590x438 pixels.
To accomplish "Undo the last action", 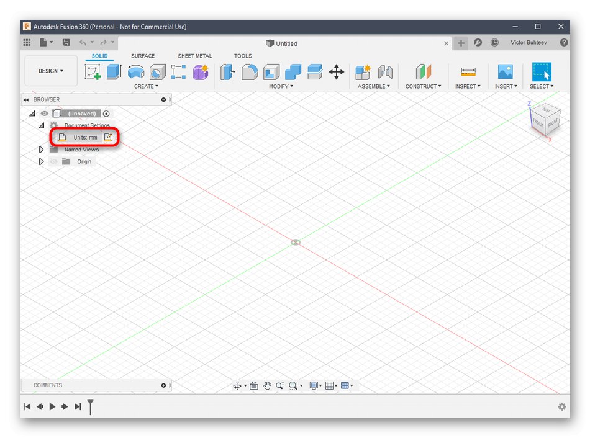I will pos(83,42).
